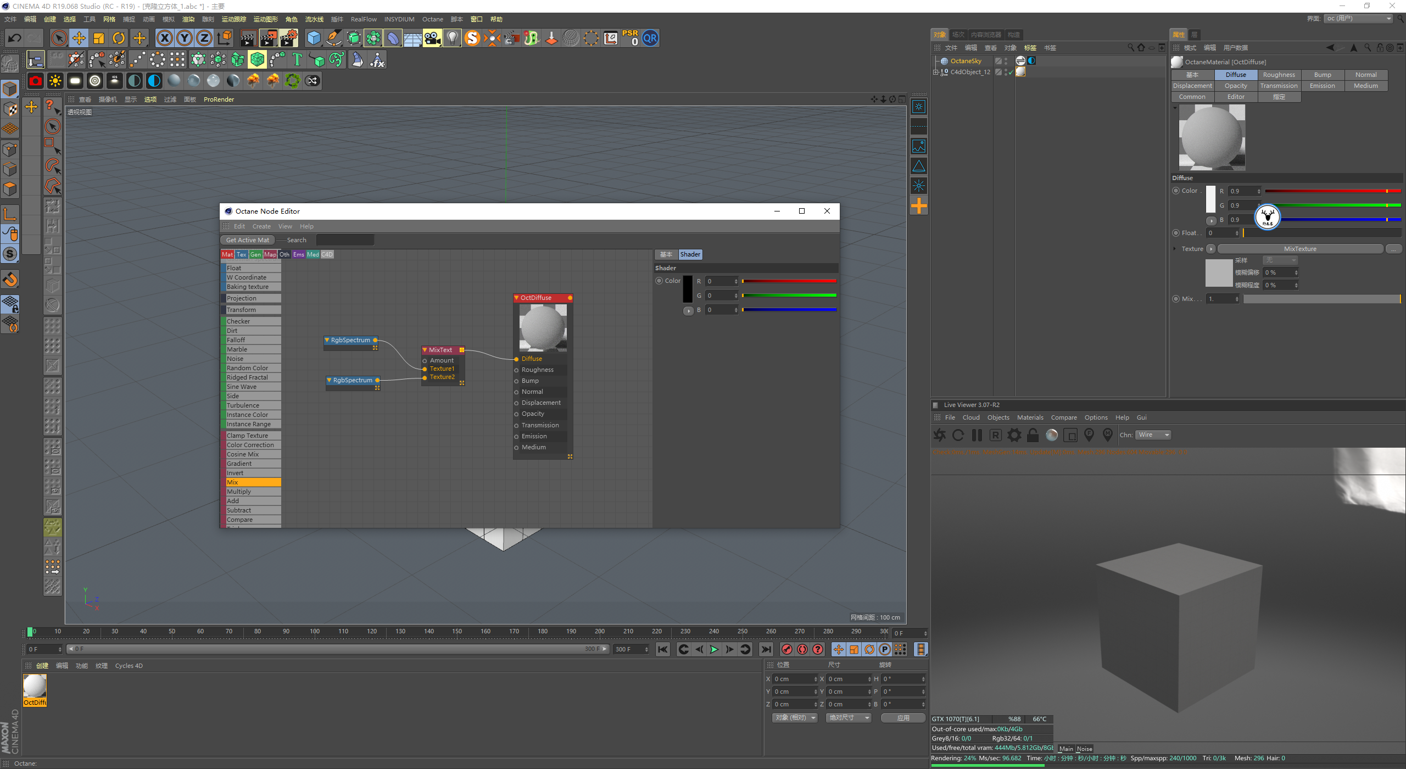Open the Edit Render Settings clapperboard icon
Viewport: 1406px width, 769px height.
point(288,38)
